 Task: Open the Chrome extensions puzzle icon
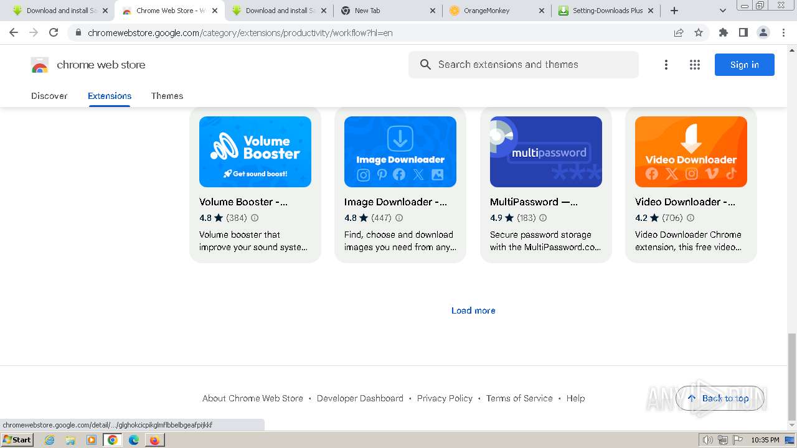click(724, 32)
